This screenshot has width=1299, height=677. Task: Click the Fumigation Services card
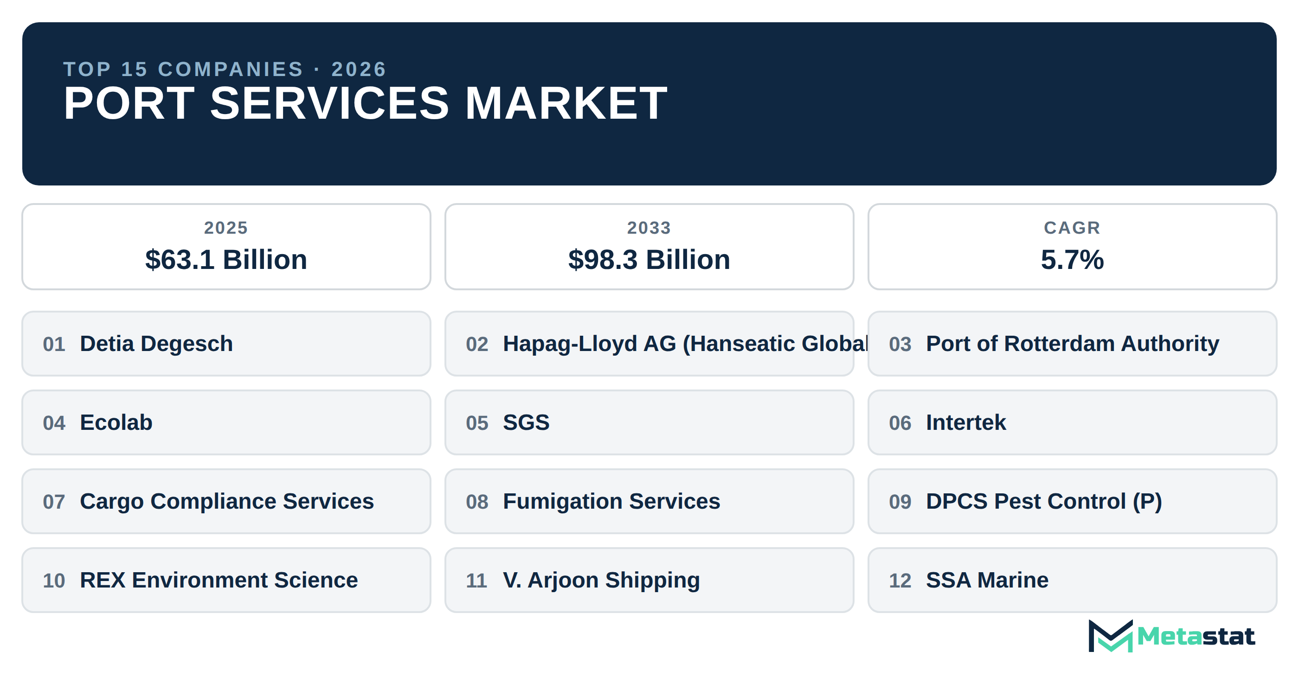coord(649,501)
